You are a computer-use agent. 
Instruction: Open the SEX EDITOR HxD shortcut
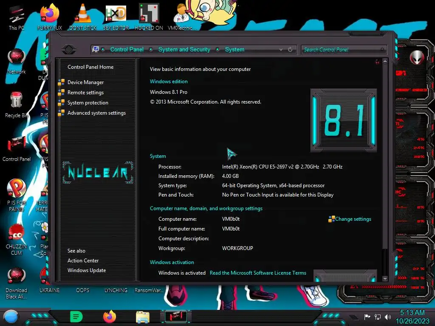click(x=116, y=17)
